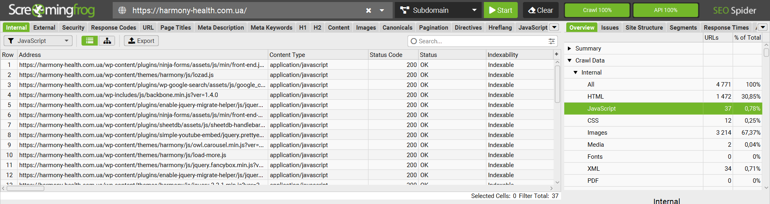The height and width of the screenshot is (204, 770).
Task: Start the crawl
Action: click(x=500, y=10)
